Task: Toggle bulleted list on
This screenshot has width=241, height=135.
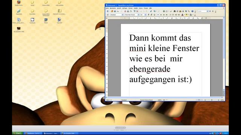Action: pos(173,15)
